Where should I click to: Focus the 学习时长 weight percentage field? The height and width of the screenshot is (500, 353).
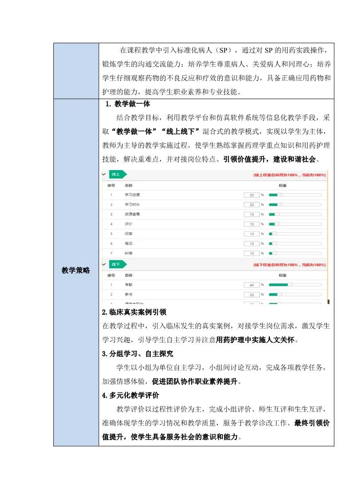pyautogui.click(x=252, y=205)
